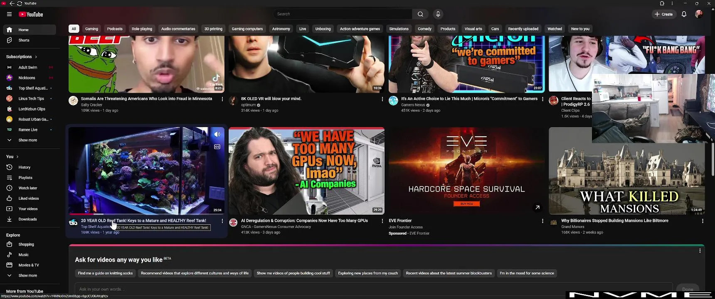This screenshot has height=299, width=715.
Task: Open the Grand Manors channel link
Action: coord(573,227)
